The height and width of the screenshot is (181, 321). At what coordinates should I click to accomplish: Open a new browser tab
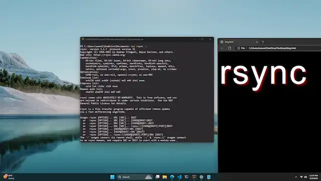[263, 42]
